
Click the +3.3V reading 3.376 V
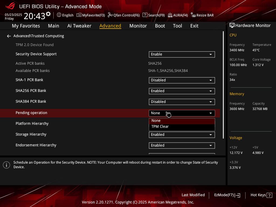pyautogui.click(x=235, y=168)
